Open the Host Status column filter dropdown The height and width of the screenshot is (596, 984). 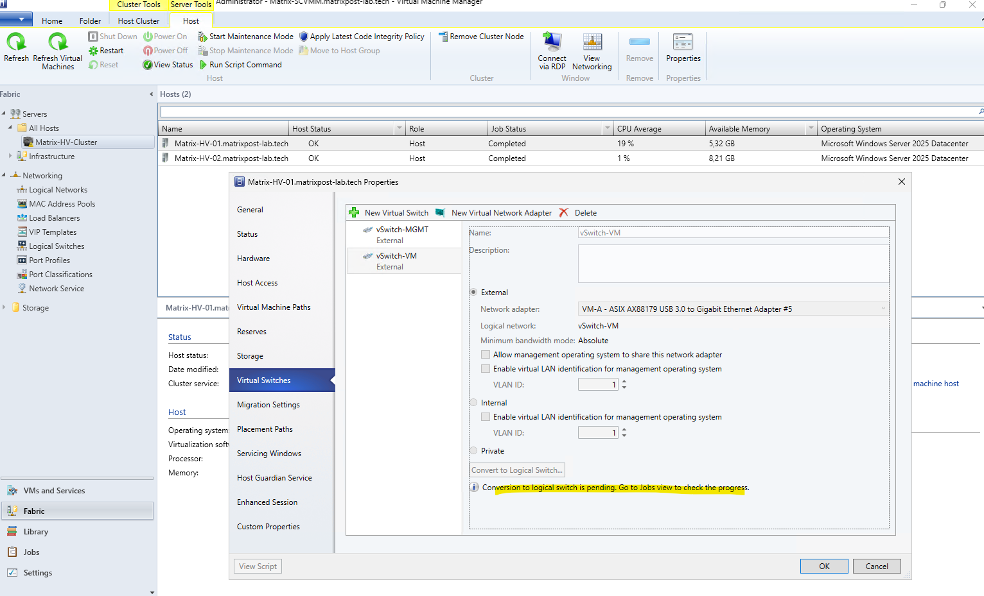(400, 129)
